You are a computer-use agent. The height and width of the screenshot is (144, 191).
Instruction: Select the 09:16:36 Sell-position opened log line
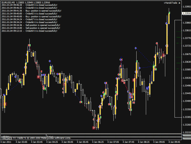coord(31,25)
